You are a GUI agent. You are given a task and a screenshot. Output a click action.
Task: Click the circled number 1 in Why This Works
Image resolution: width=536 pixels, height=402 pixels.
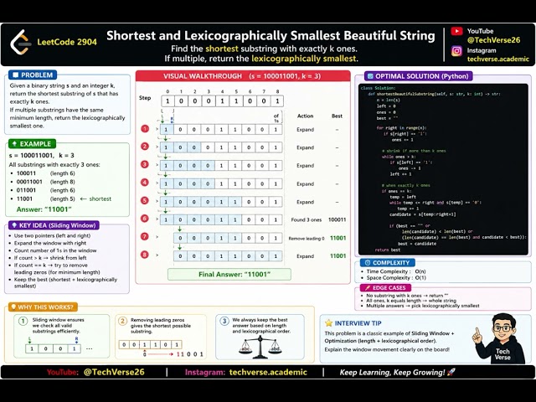(x=23, y=322)
